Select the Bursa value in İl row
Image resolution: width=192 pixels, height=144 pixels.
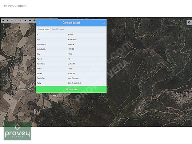[x=71, y=35]
